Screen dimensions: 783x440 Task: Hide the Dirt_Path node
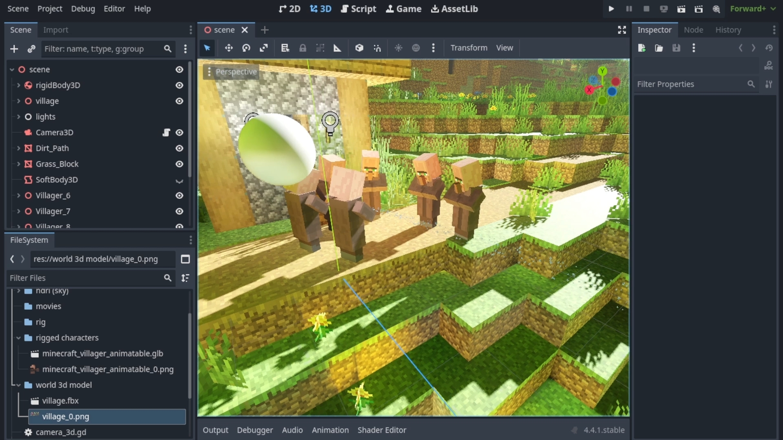click(179, 148)
